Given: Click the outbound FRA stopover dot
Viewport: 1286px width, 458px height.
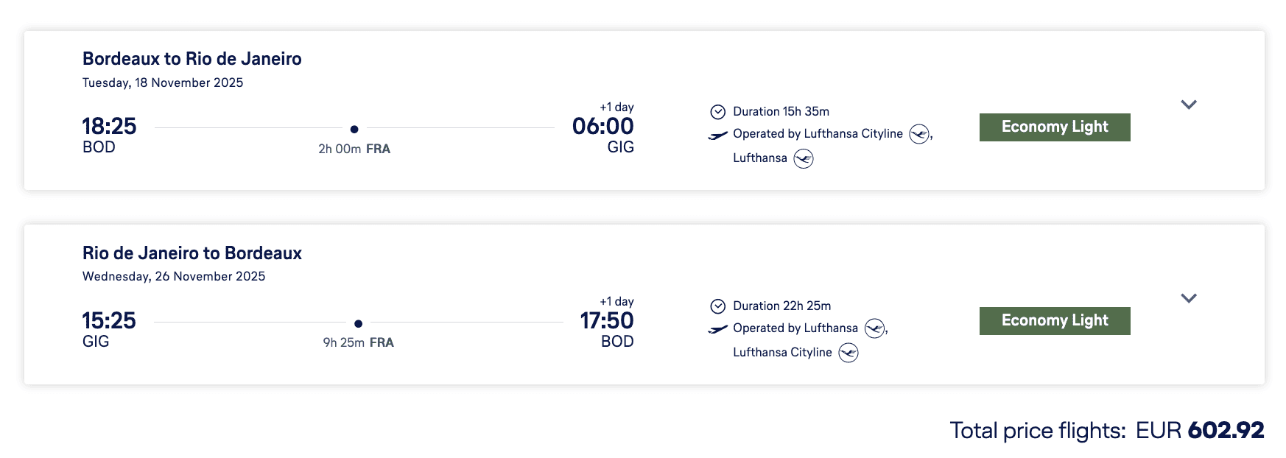Looking at the screenshot, I should [354, 129].
